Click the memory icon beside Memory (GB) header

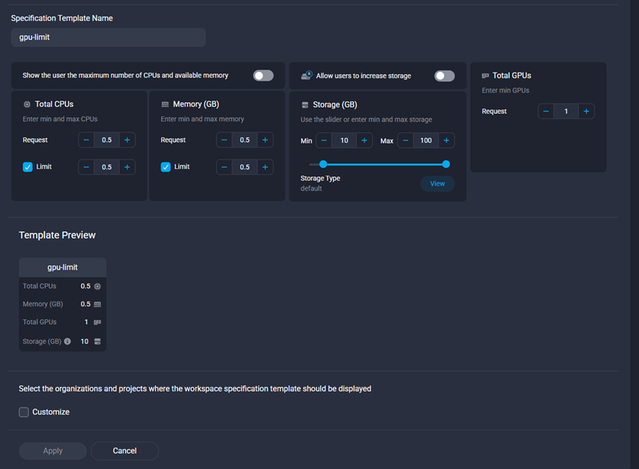(x=165, y=104)
